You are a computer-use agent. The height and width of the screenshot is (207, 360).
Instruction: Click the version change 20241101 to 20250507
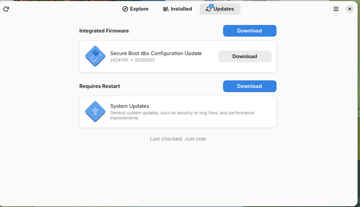[x=133, y=60]
